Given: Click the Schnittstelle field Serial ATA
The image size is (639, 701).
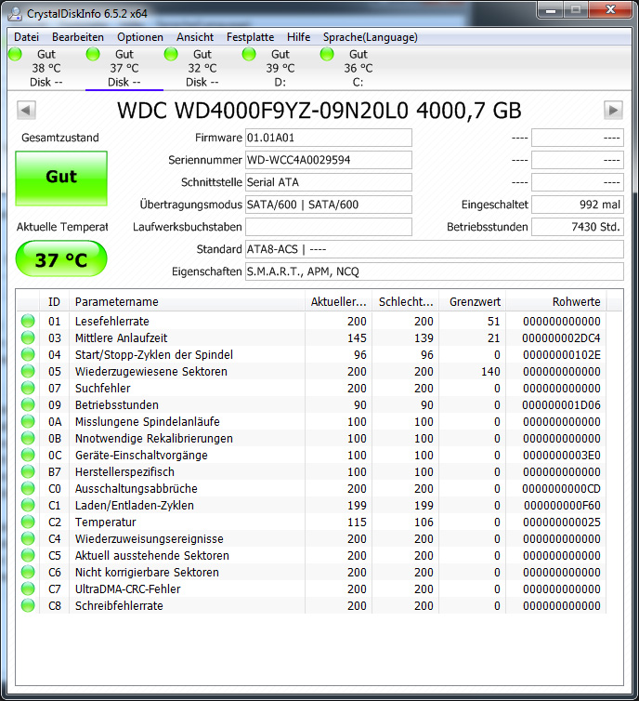Looking at the screenshot, I should click(328, 182).
